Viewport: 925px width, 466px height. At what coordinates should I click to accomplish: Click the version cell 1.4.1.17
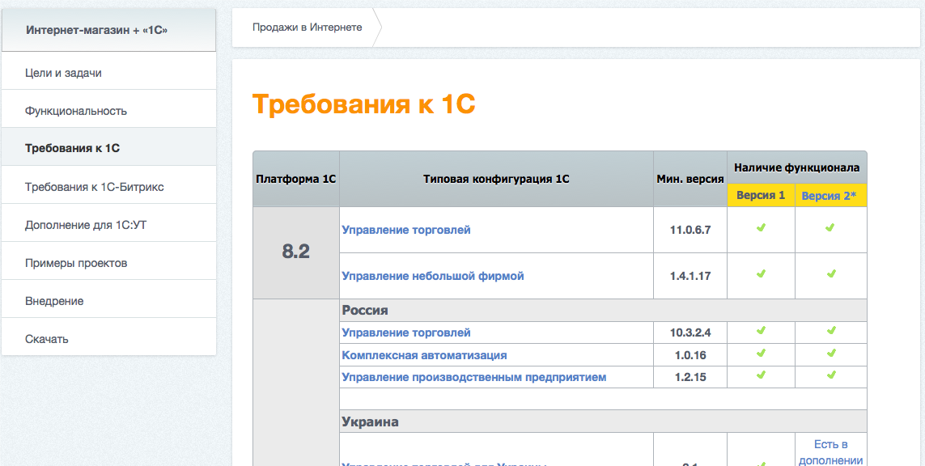pyautogui.click(x=690, y=276)
